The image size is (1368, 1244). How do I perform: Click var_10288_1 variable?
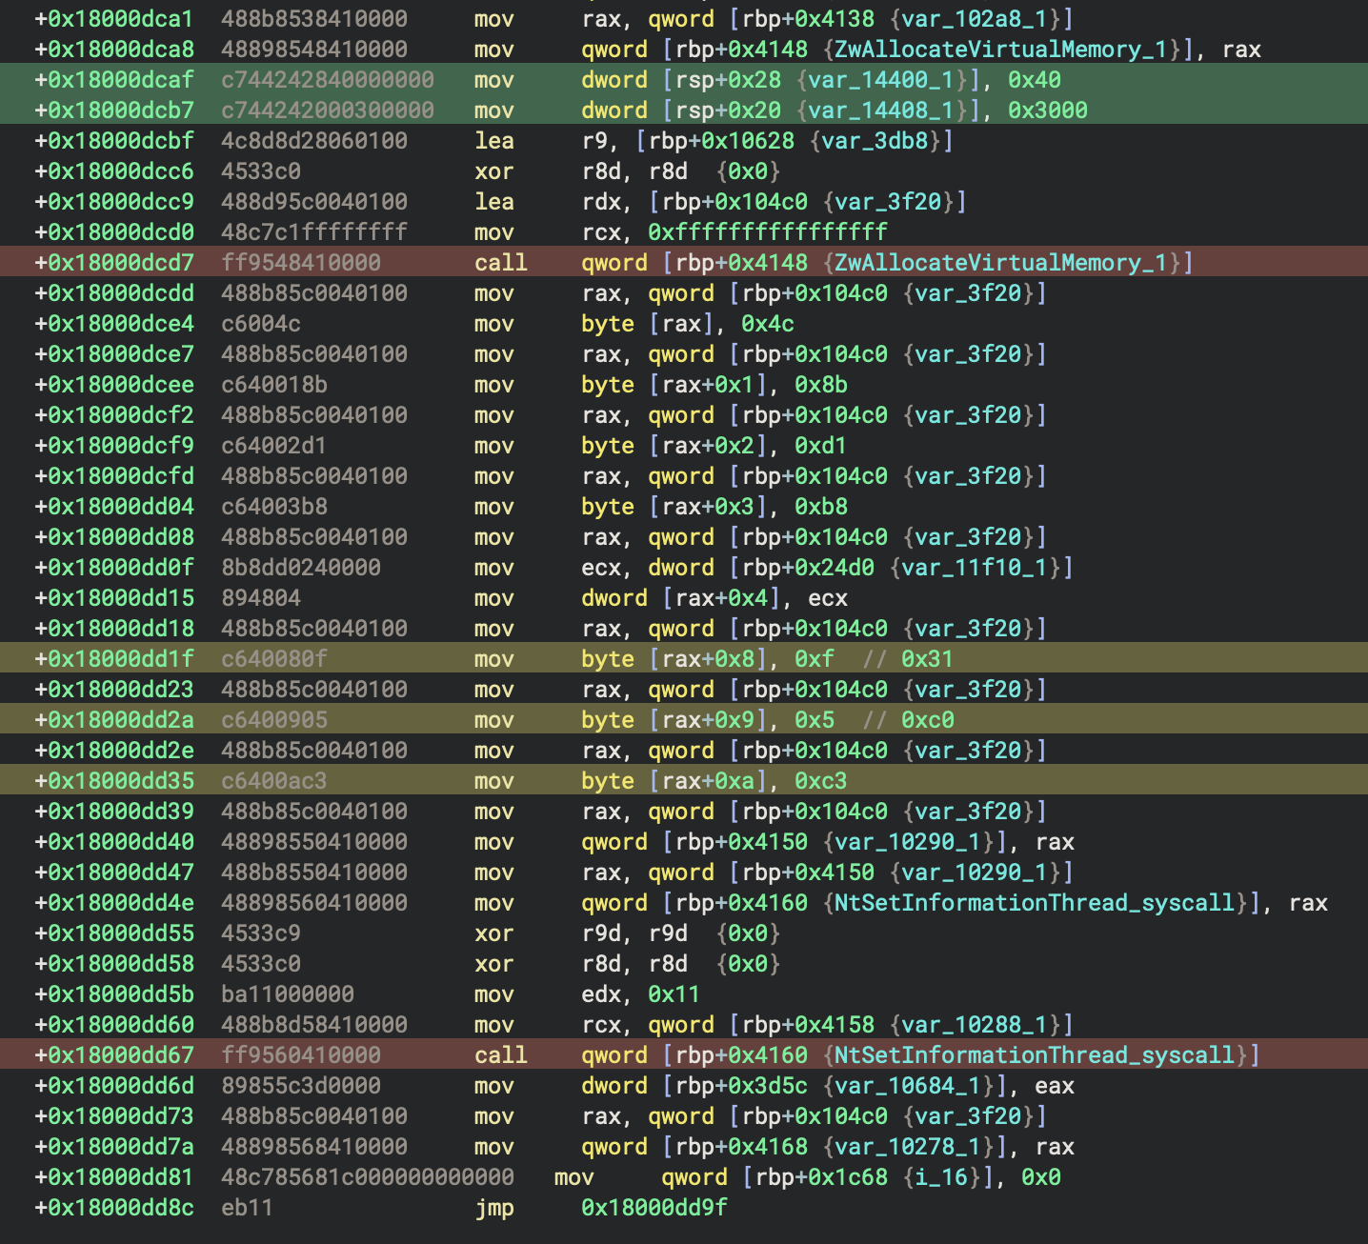click(981, 1025)
